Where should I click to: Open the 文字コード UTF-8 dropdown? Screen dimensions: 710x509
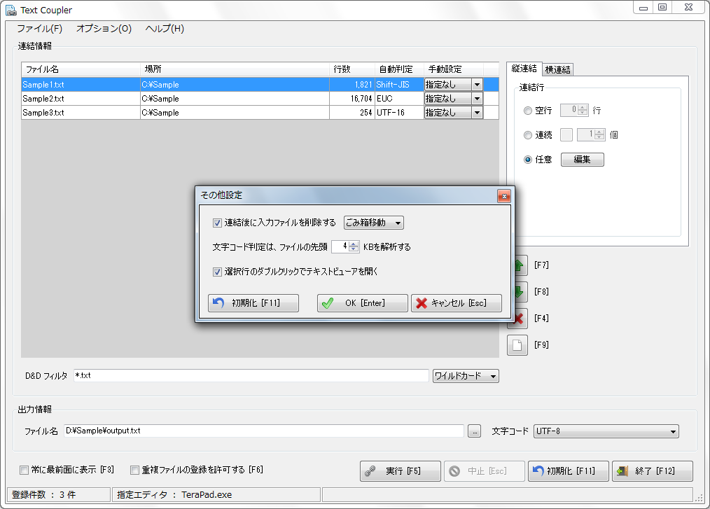[x=606, y=431]
